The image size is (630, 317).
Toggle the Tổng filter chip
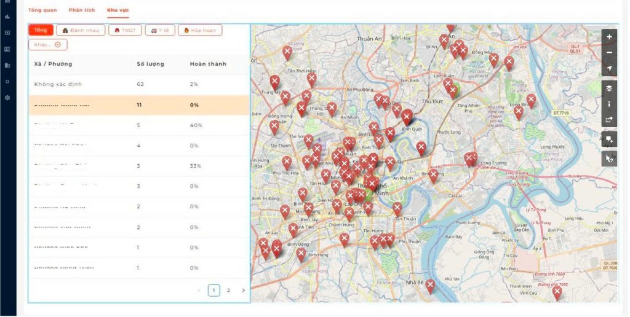[x=41, y=30]
